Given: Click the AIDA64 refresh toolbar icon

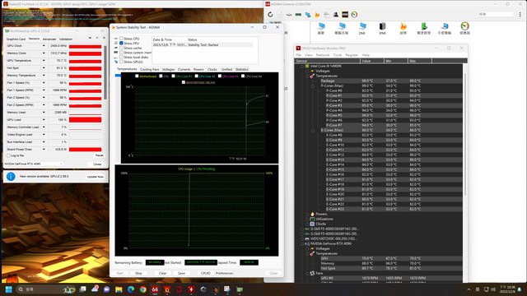Looking at the screenshot, I should pos(270,15).
